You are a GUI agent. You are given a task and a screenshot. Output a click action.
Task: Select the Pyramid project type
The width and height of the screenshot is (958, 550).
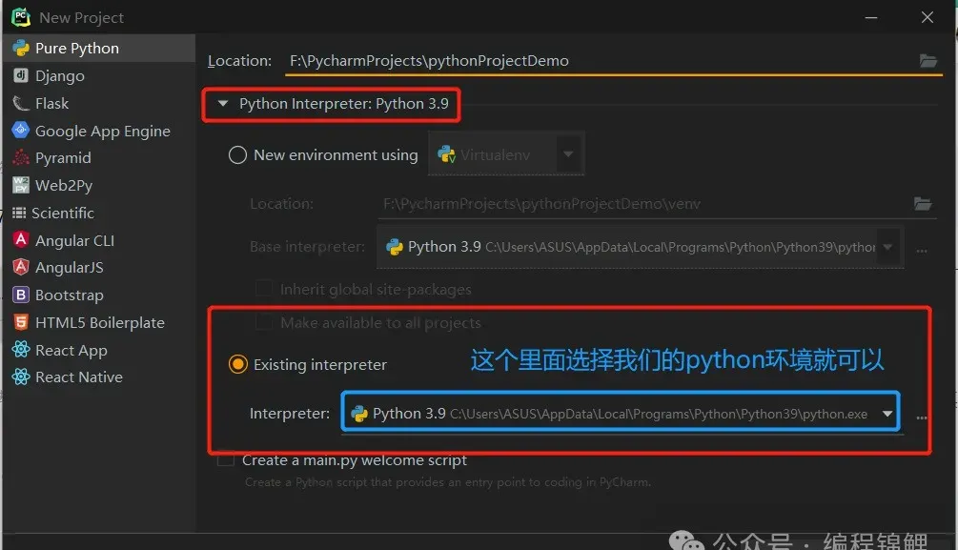[x=99, y=157]
